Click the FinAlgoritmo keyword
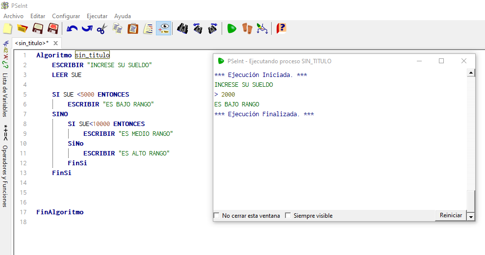This screenshot has height=255, width=485. coord(60,212)
